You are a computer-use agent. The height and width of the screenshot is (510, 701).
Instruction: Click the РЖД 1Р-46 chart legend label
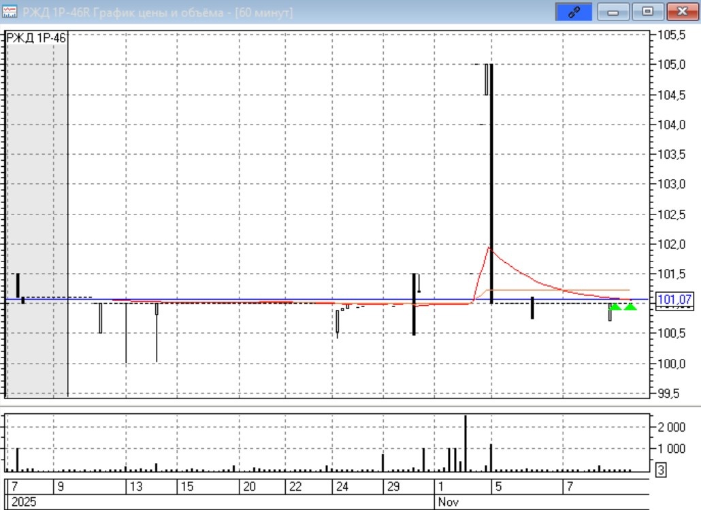point(36,38)
